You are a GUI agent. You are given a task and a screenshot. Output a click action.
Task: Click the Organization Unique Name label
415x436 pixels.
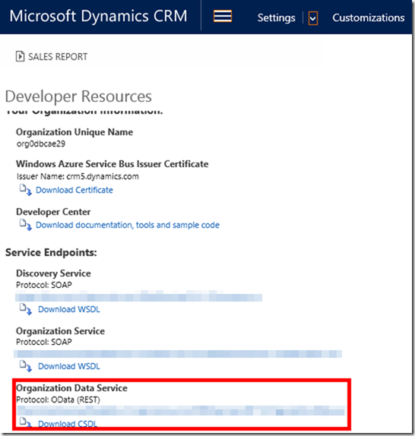point(74,132)
